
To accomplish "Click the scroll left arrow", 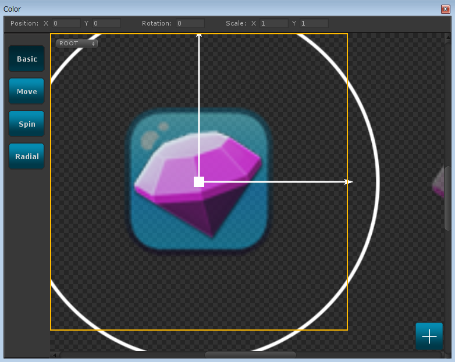I will [54, 355].
